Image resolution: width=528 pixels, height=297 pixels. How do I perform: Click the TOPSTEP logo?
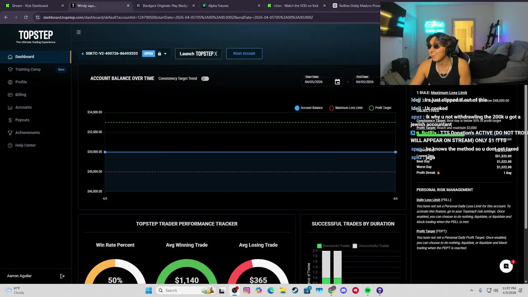pos(35,36)
